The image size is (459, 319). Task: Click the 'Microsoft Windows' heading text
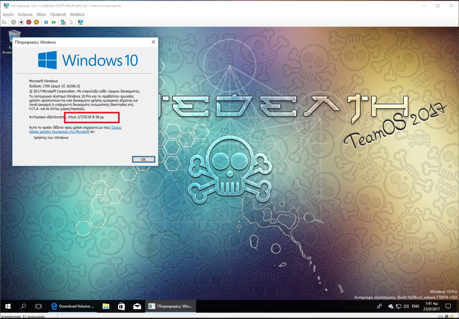pyautogui.click(x=43, y=81)
